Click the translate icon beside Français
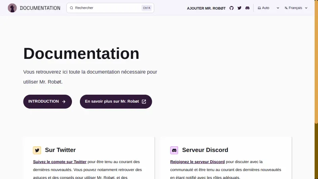 tap(286, 8)
